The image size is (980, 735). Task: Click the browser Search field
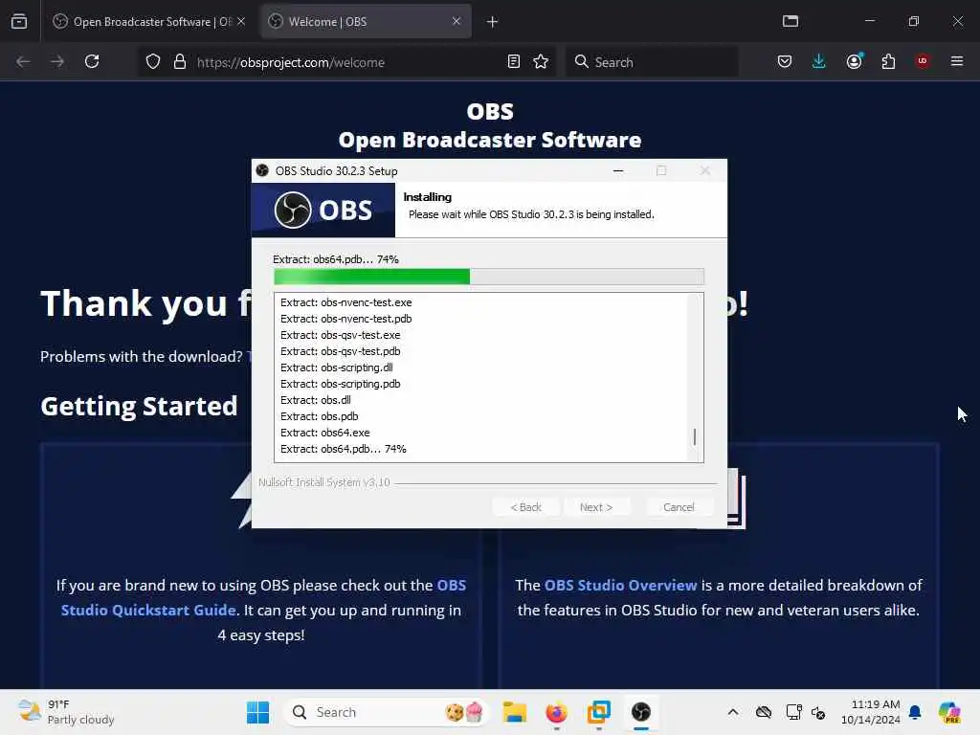coord(652,62)
